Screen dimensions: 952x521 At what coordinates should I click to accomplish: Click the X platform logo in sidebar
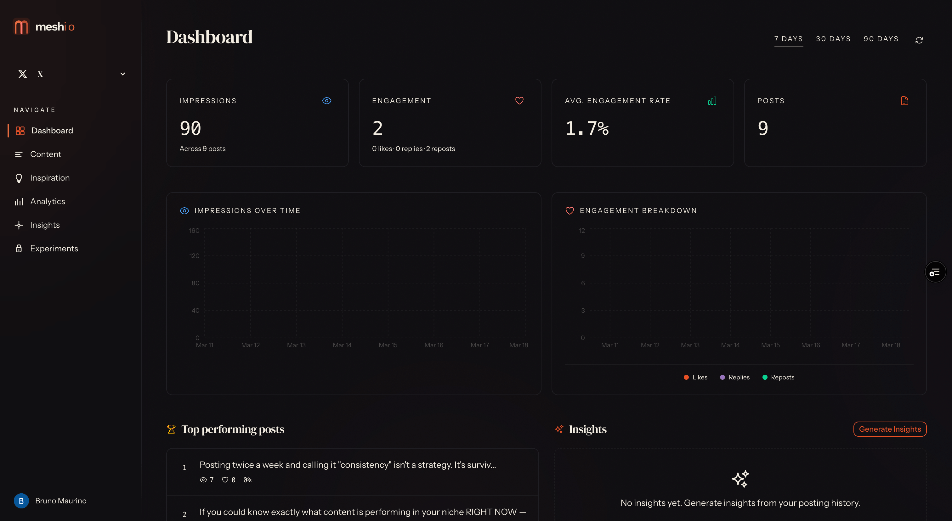[x=23, y=74]
